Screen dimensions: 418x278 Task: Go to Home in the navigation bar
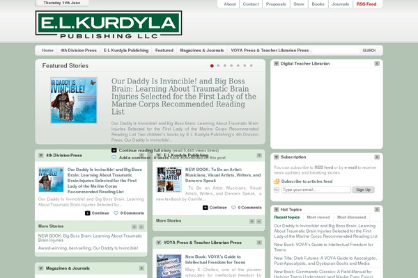point(47,51)
